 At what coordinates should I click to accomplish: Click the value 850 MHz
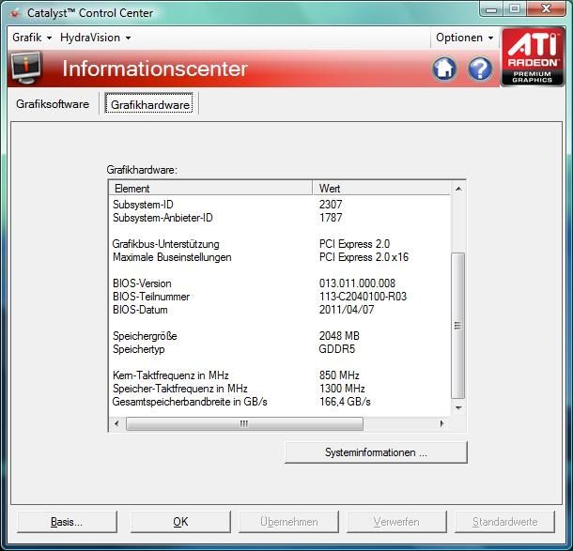click(339, 375)
